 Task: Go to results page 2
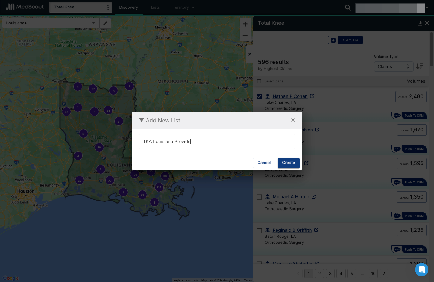click(319, 273)
